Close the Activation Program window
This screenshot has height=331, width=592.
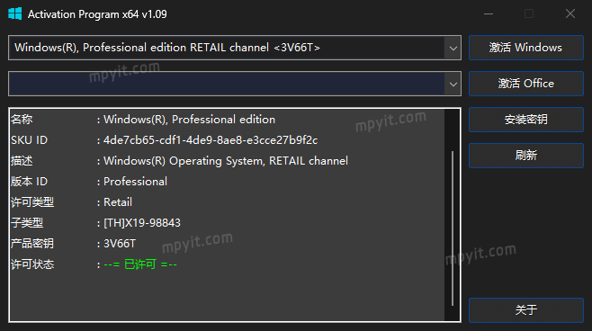point(570,14)
